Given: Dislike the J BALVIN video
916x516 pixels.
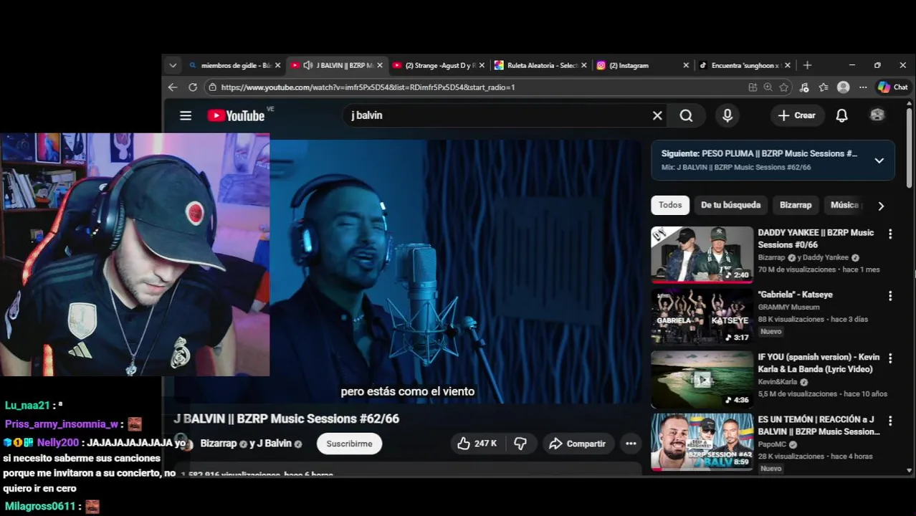Looking at the screenshot, I should point(521,444).
